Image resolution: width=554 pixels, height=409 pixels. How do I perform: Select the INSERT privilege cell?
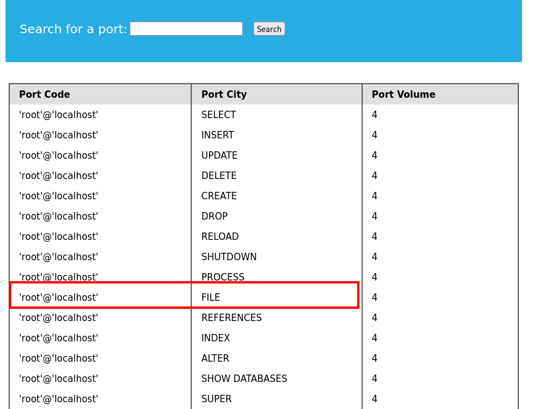(x=218, y=135)
